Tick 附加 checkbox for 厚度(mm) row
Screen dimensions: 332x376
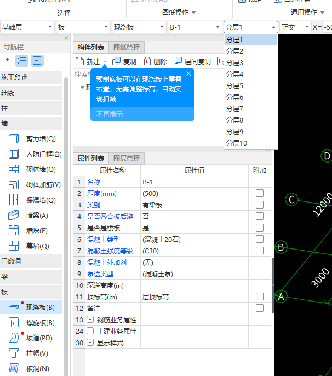(x=260, y=193)
